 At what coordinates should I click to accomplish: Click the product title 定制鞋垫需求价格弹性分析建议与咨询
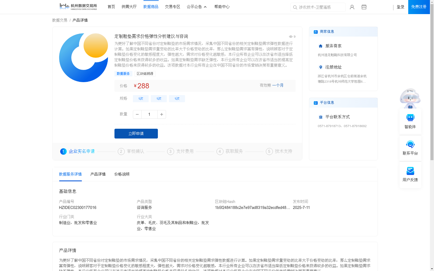coord(151,36)
